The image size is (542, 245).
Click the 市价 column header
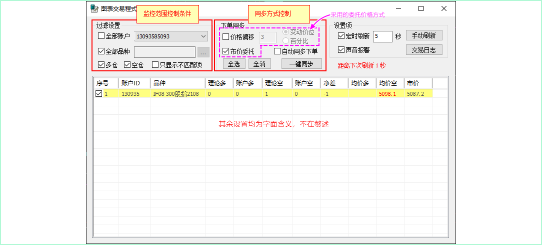418,83
